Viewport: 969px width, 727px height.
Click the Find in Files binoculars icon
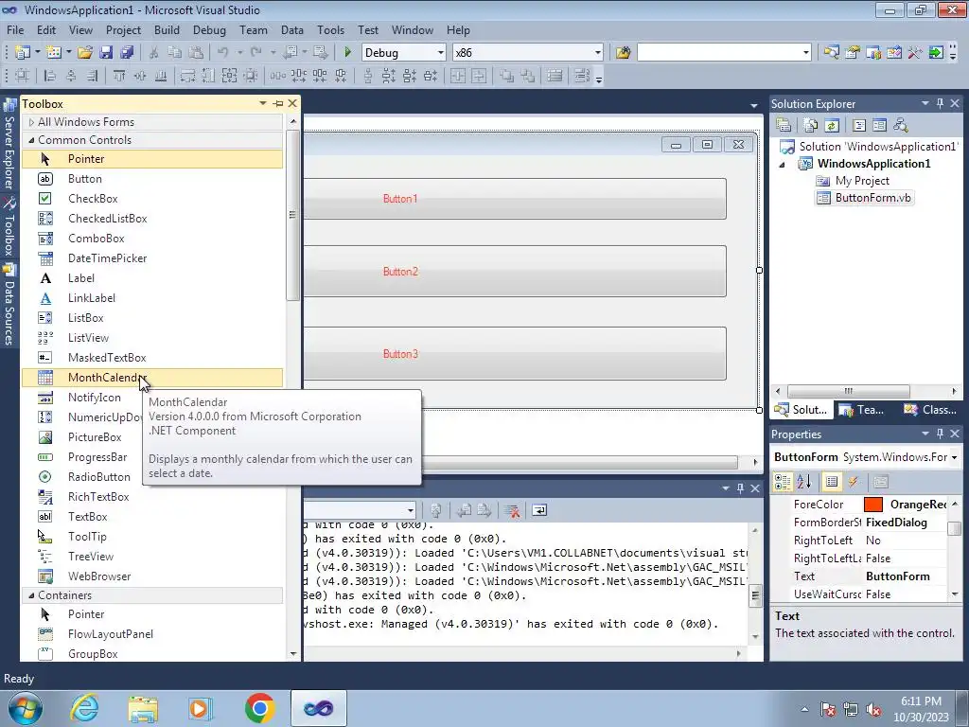pyautogui.click(x=623, y=53)
